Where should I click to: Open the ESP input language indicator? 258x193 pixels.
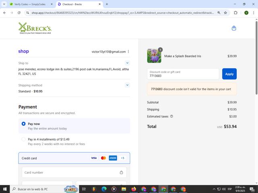(x=230, y=189)
